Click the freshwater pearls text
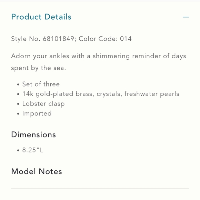Viewport: 200px width, 200px height. coord(152,94)
